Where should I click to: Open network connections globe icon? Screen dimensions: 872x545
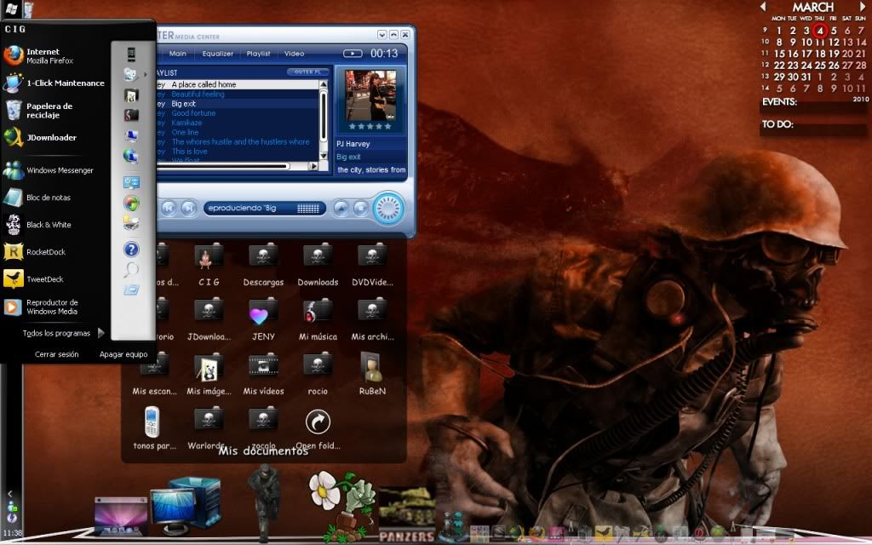pyautogui.click(x=131, y=157)
